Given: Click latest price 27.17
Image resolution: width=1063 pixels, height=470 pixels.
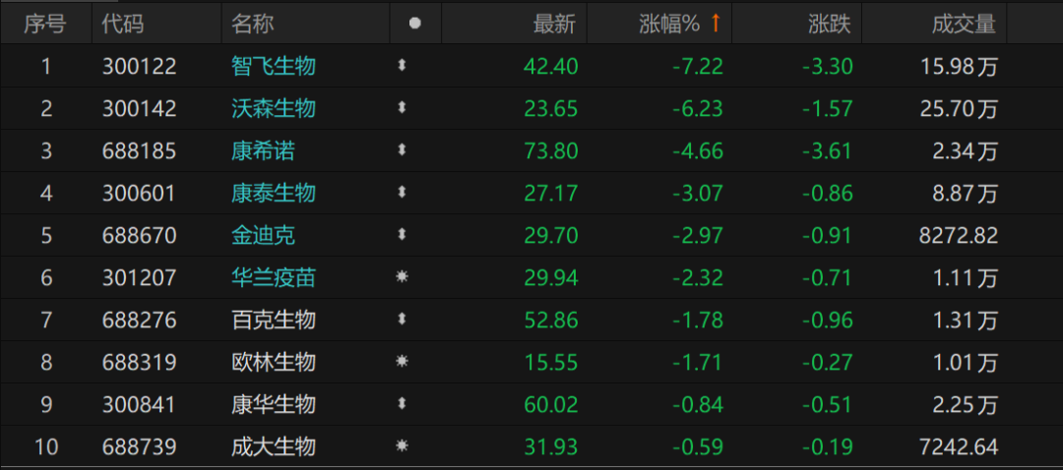Looking at the screenshot, I should [551, 193].
